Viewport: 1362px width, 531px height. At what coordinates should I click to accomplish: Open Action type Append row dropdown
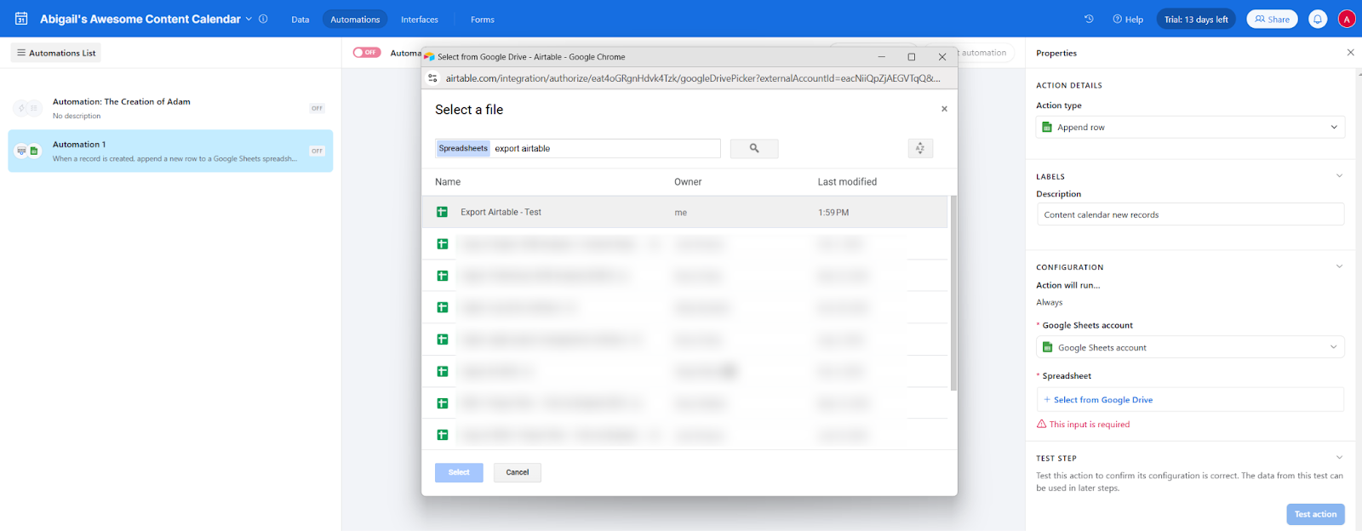(1190, 127)
